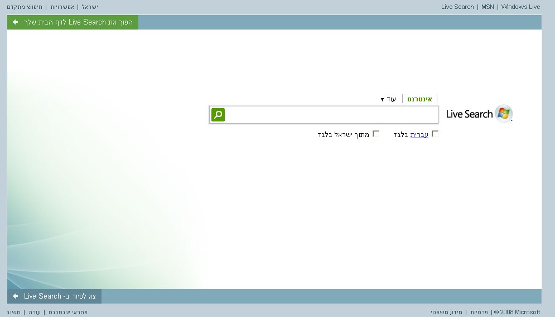Open the MSN link in the header
This screenshot has height=317, width=555.
pos(488,7)
